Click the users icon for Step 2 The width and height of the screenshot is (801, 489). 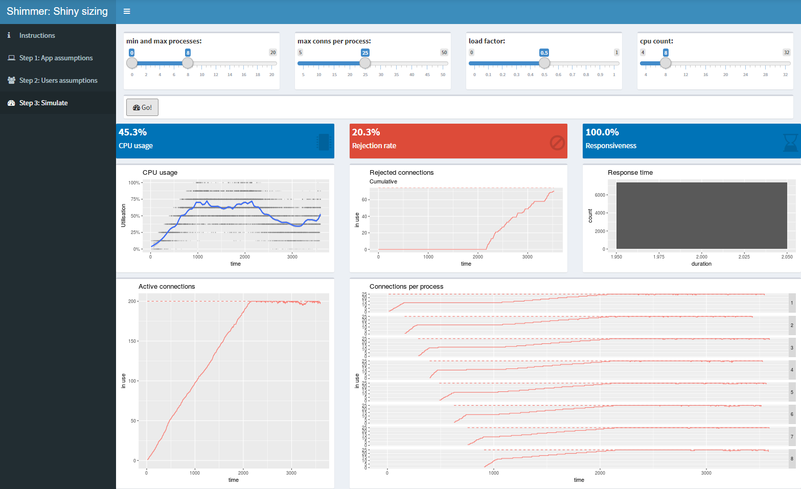pos(11,80)
